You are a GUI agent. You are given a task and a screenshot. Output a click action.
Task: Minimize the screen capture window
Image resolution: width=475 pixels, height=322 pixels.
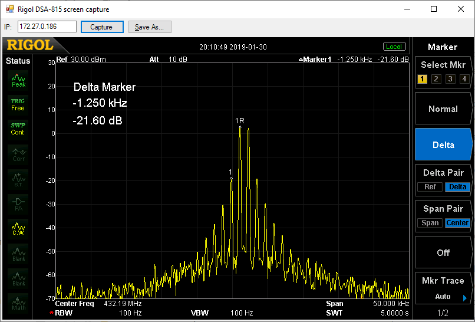click(407, 9)
